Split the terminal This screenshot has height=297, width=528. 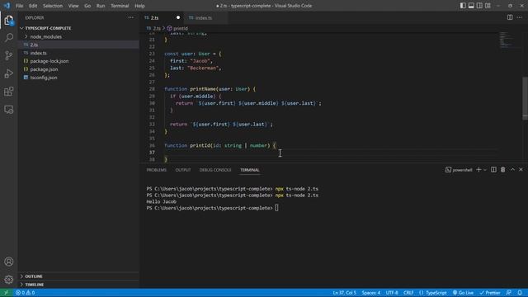(493, 170)
